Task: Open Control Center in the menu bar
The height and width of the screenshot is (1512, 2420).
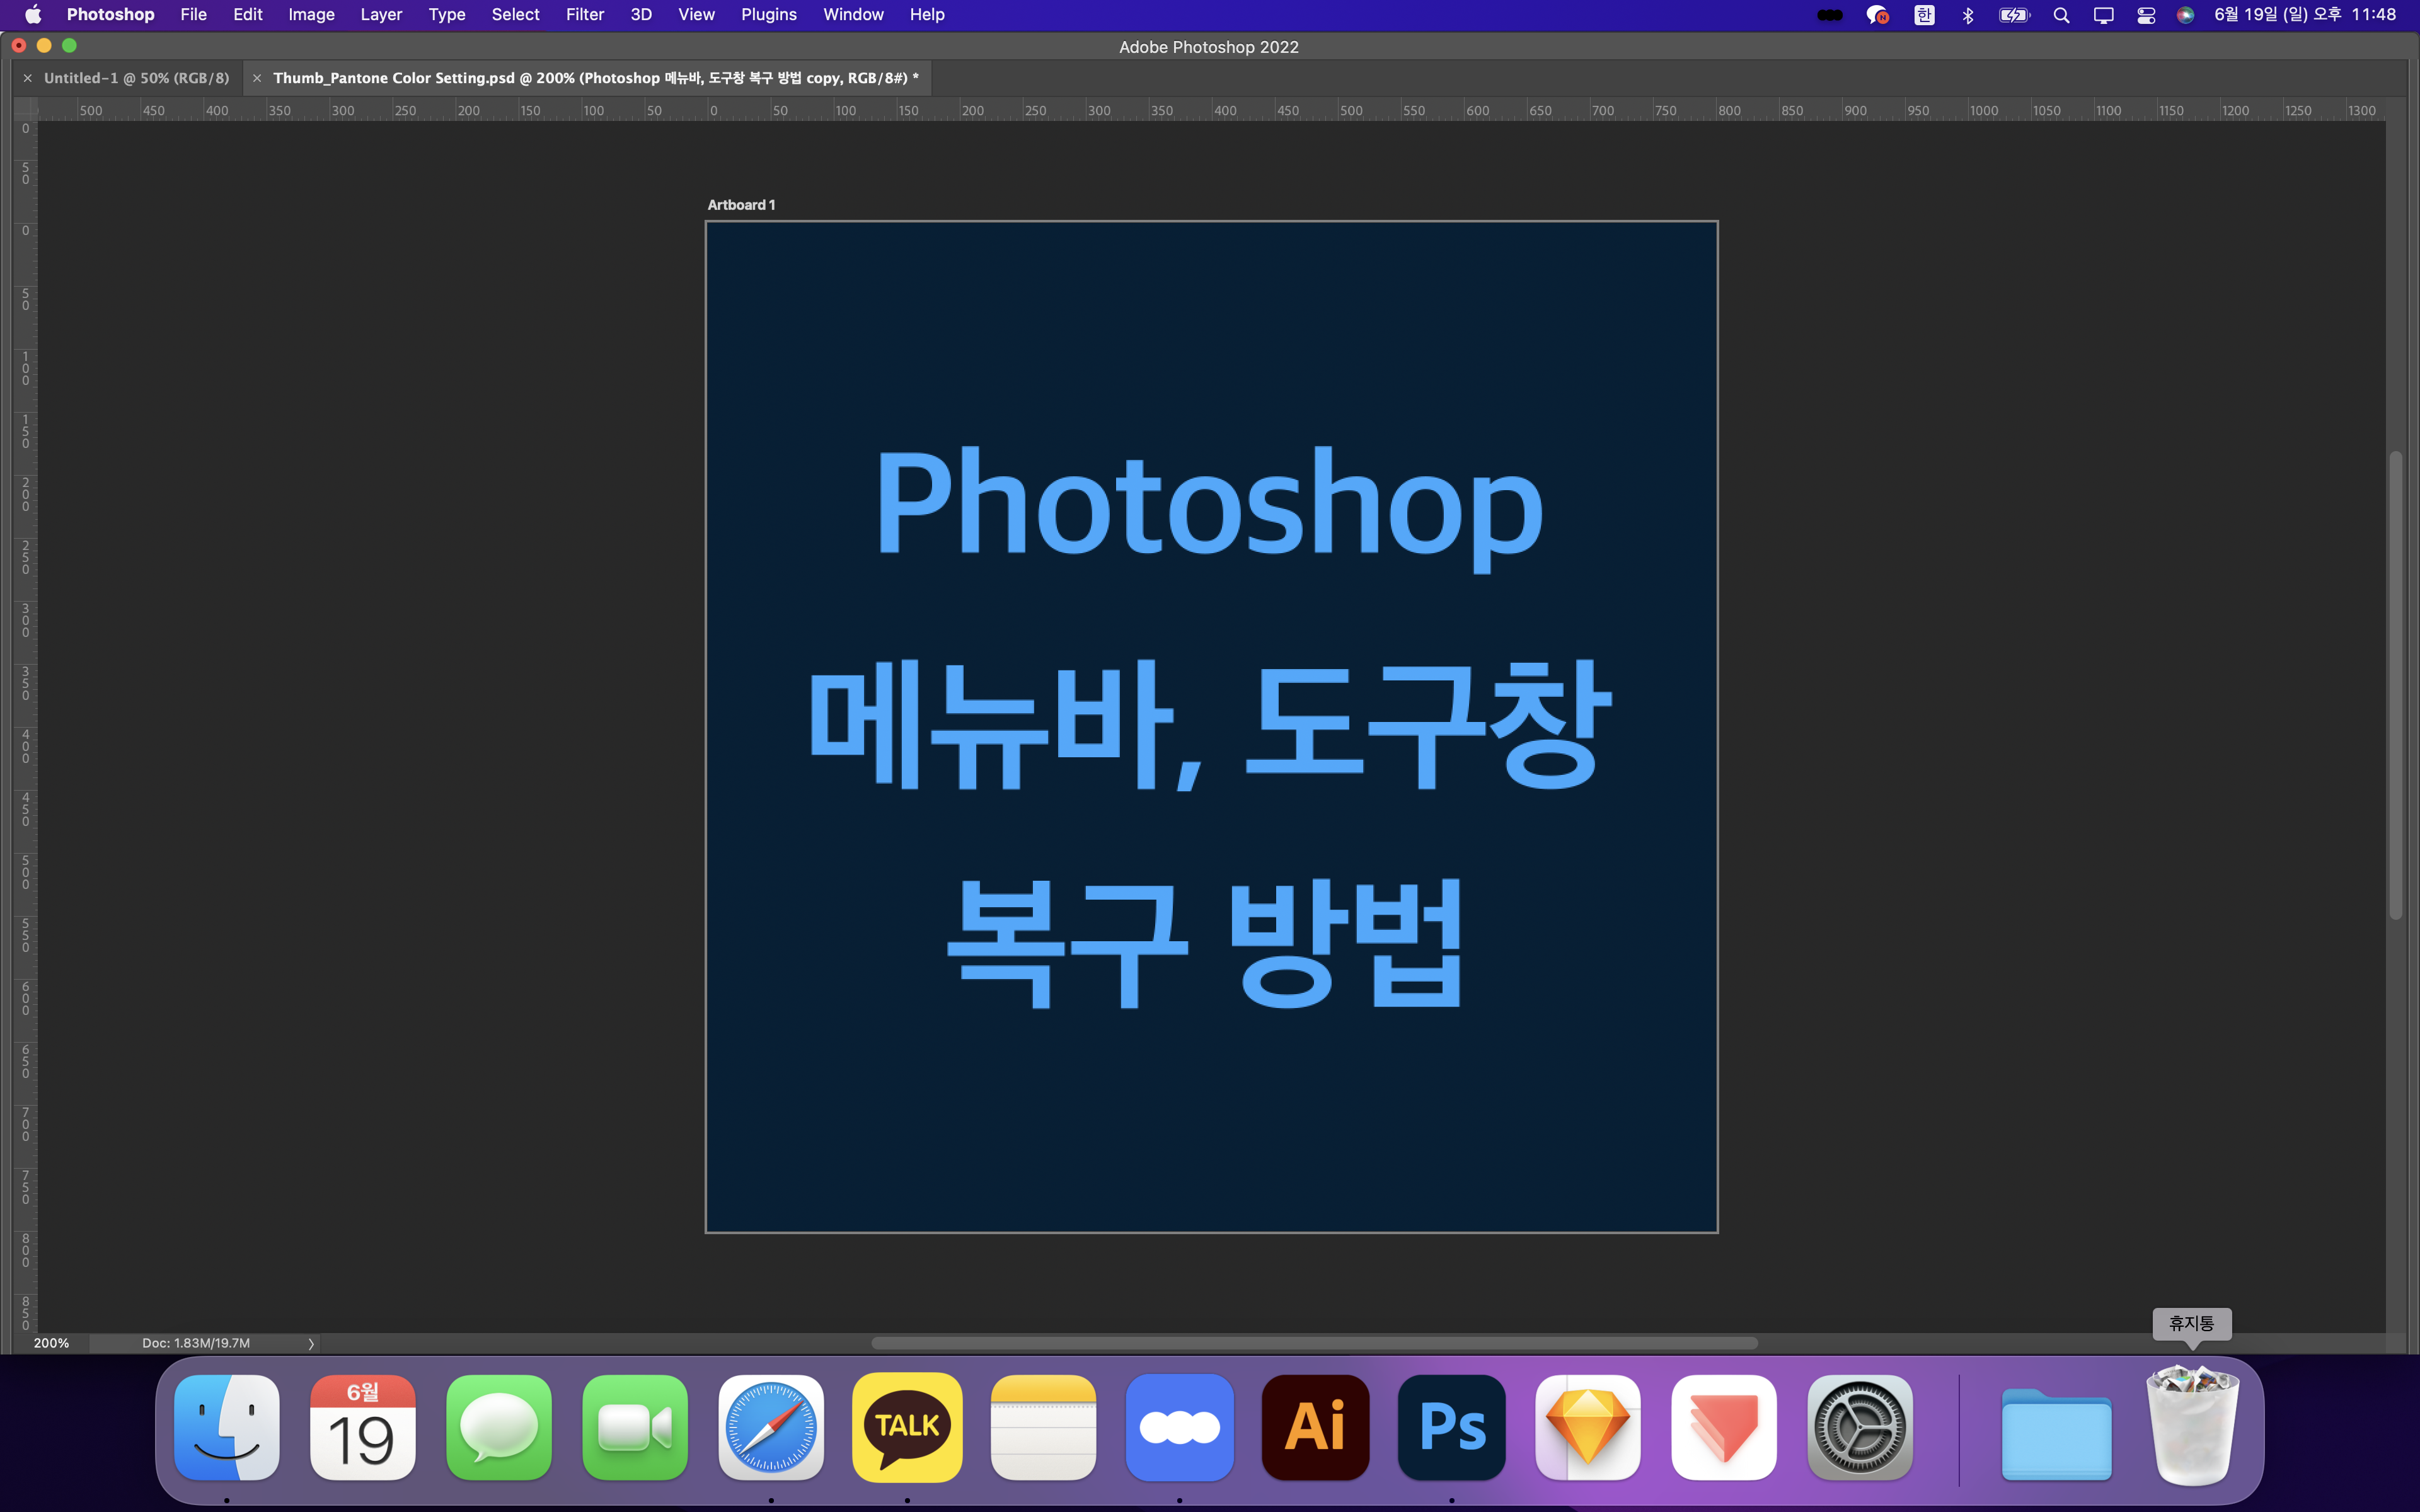Action: (x=2146, y=15)
